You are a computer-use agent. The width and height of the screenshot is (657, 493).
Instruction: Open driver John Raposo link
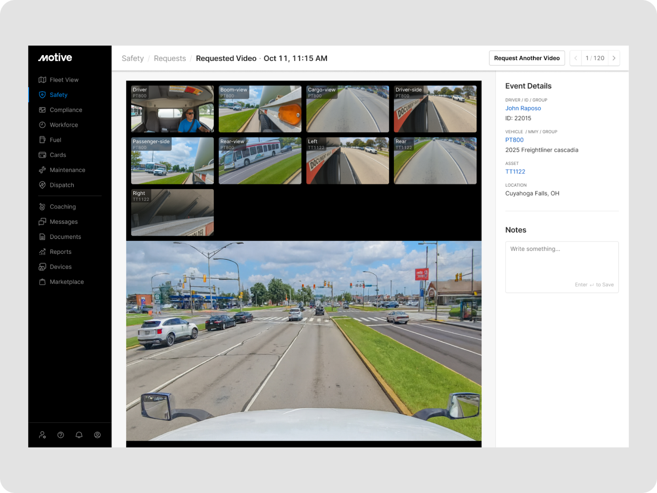tap(523, 108)
